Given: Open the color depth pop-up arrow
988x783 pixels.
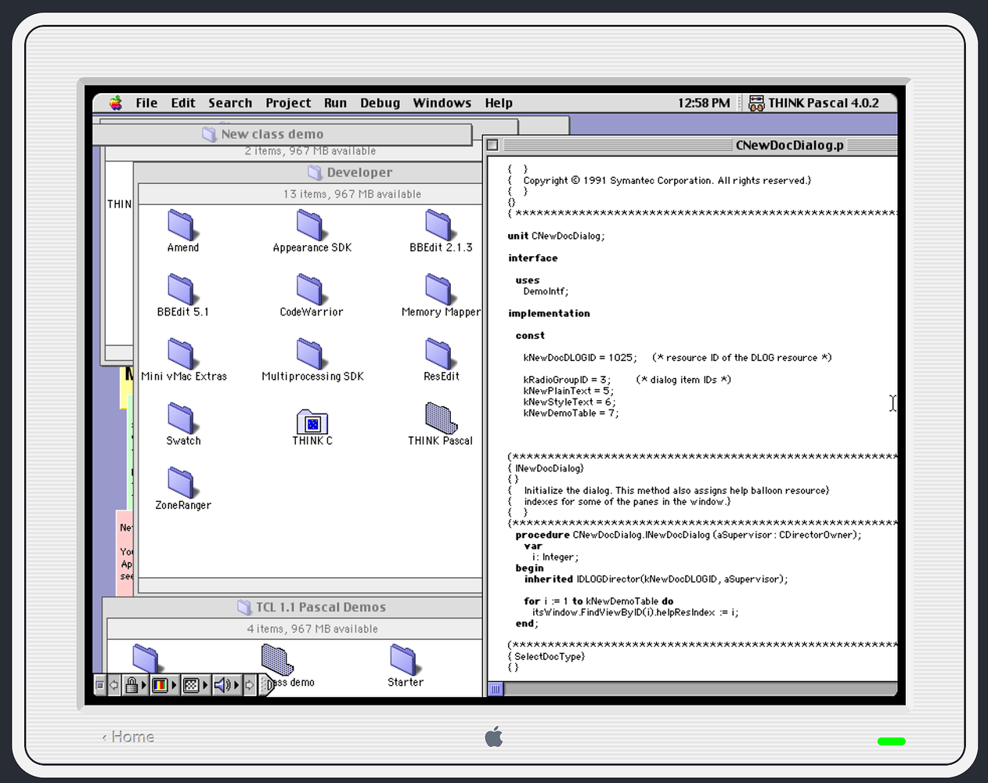Looking at the screenshot, I should pos(173,685).
